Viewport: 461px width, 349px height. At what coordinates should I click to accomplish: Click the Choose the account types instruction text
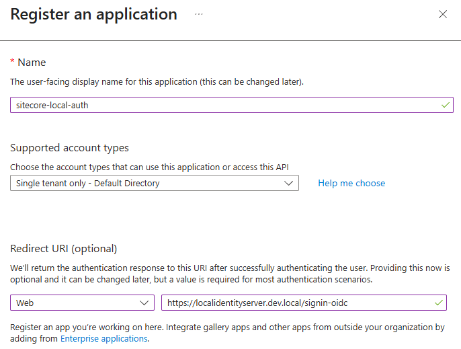(154, 167)
